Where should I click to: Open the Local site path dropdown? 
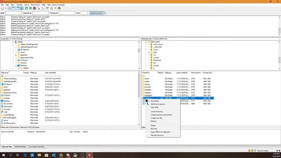point(139,39)
